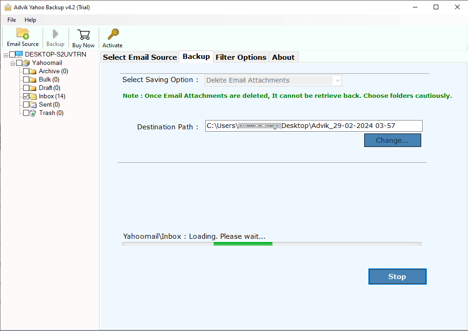
Task: Click the Activate key icon
Action: pyautogui.click(x=113, y=34)
